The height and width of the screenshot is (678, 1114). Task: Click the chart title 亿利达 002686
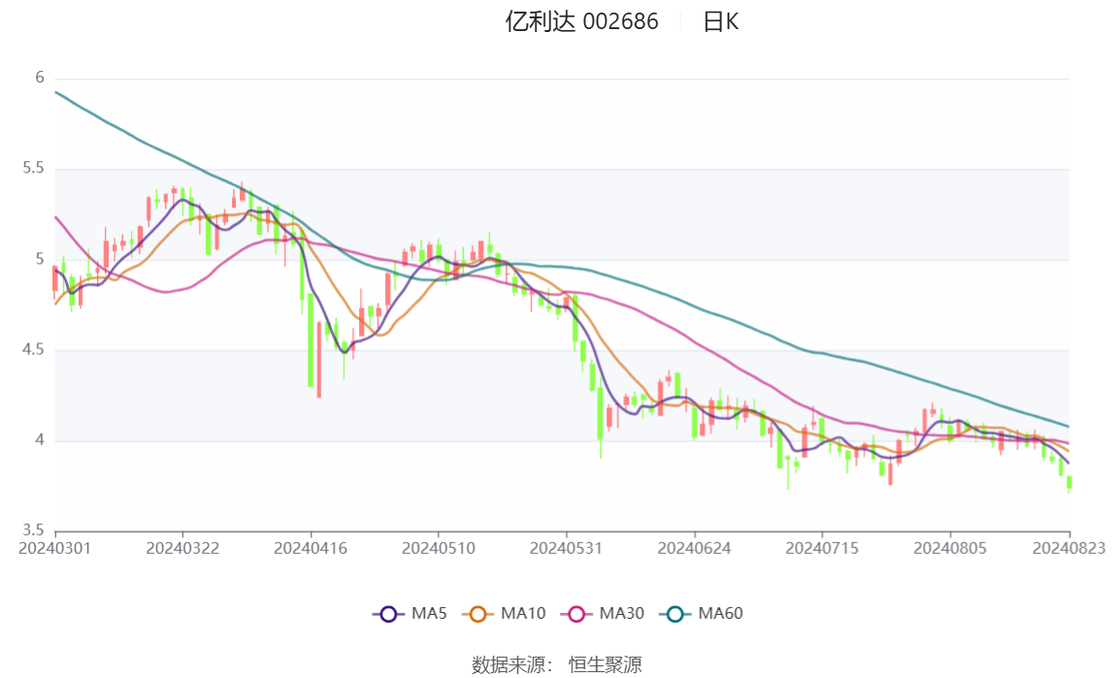coord(582,21)
